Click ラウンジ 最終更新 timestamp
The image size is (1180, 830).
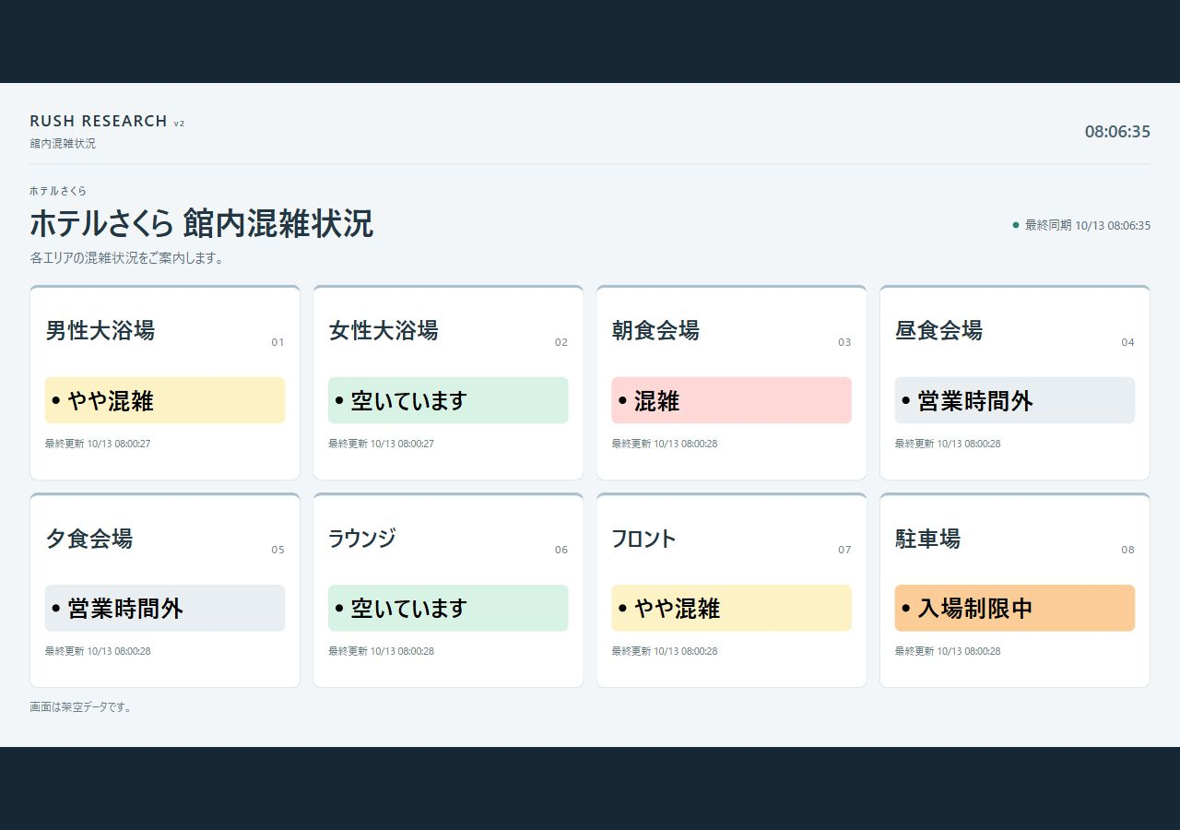pos(381,651)
